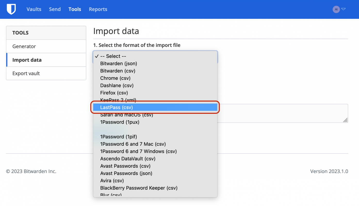This screenshot has height=206, width=359.
Task: Expand the account dropdown arrow
Action: tap(344, 9)
